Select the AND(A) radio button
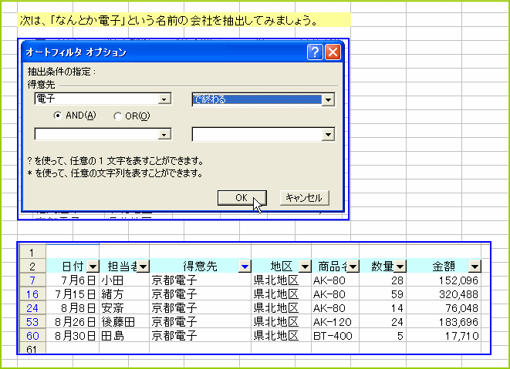Image resolution: width=510 pixels, height=369 pixels. (58, 116)
